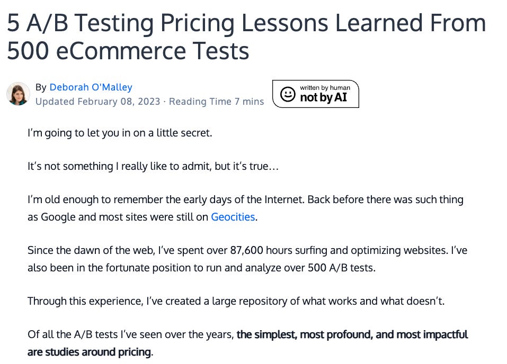The width and height of the screenshot is (507, 364).
Task: Click the author's profile photo avatar
Action: (x=18, y=94)
